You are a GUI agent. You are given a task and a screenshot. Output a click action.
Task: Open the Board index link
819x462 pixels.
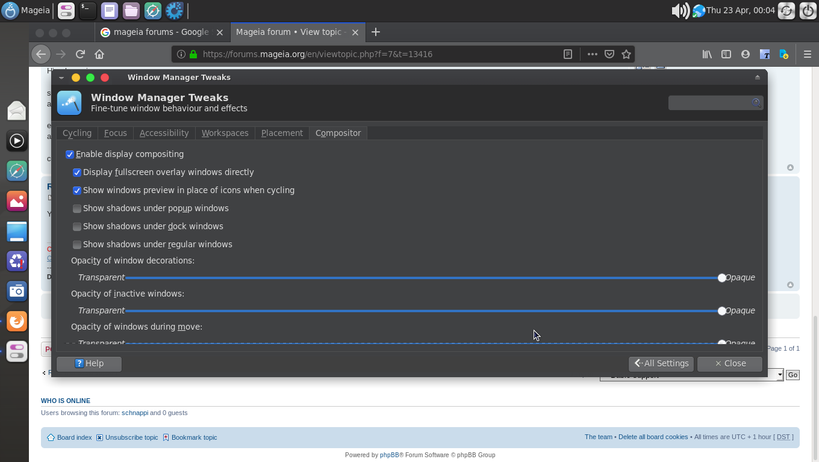point(75,437)
